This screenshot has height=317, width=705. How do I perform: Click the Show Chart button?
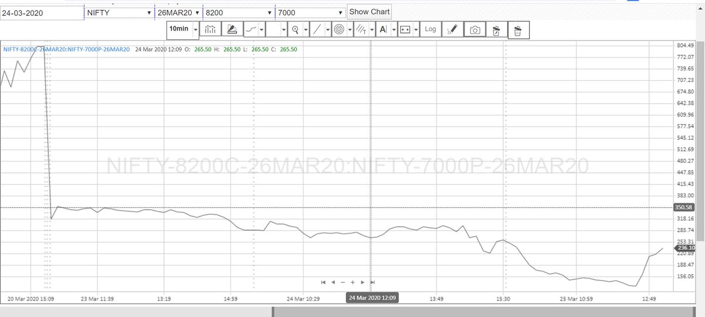(x=369, y=12)
